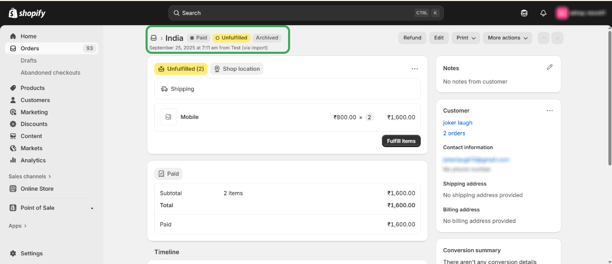Click the Shopify logo
Image resolution: width=612 pixels, height=264 pixels.
27,13
